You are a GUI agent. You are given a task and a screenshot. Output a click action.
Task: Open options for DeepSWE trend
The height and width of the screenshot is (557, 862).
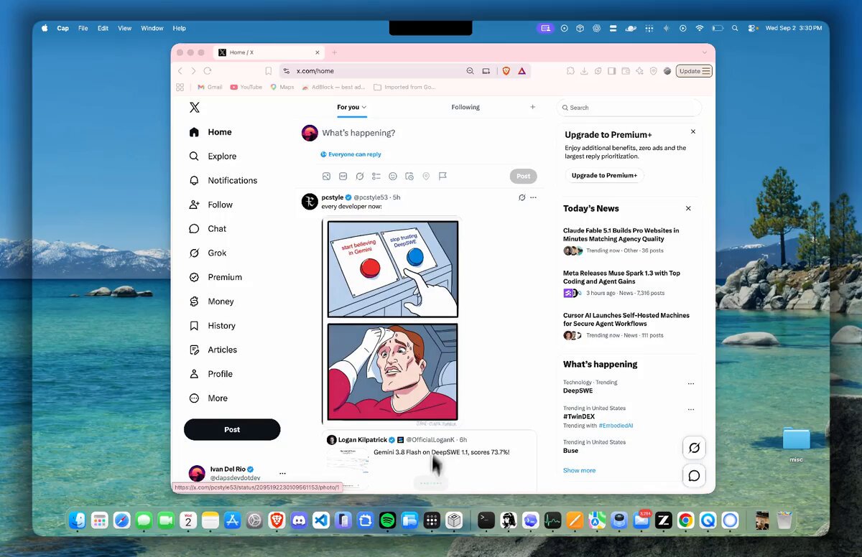click(691, 384)
